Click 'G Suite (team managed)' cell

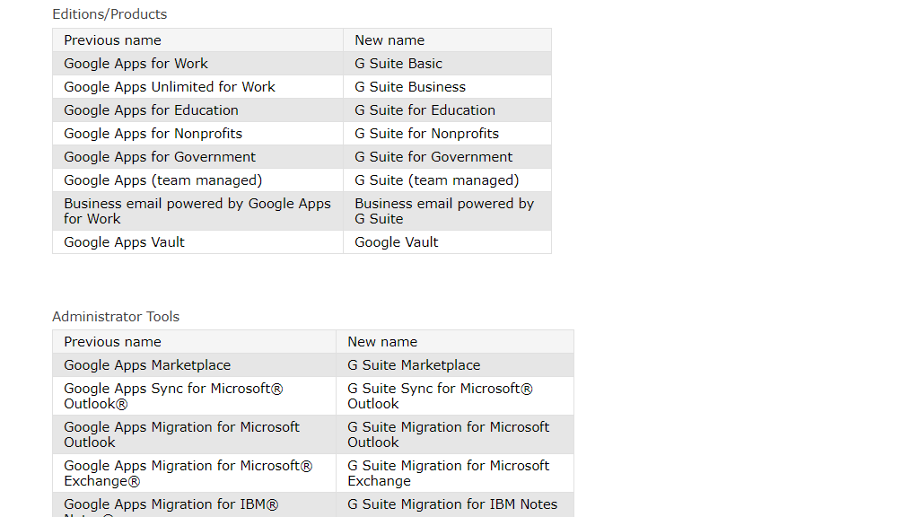(x=447, y=180)
